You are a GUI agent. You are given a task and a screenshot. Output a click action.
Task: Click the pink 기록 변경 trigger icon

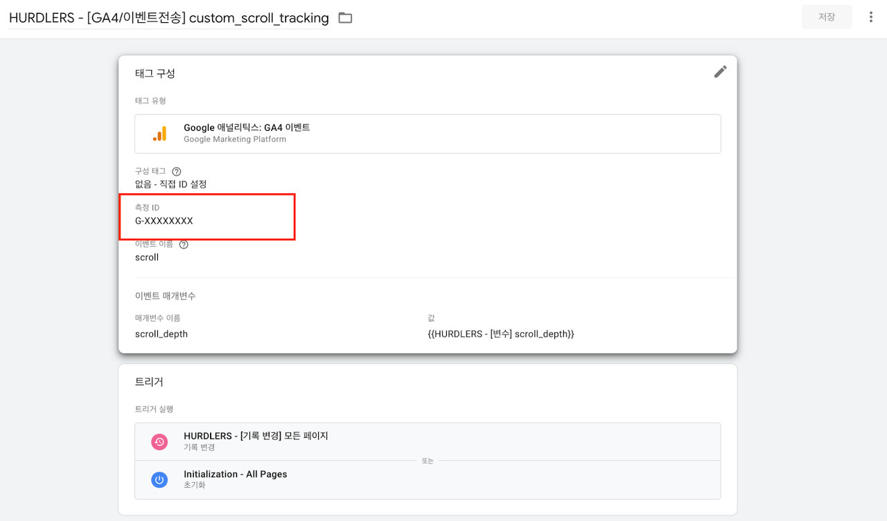pos(159,441)
